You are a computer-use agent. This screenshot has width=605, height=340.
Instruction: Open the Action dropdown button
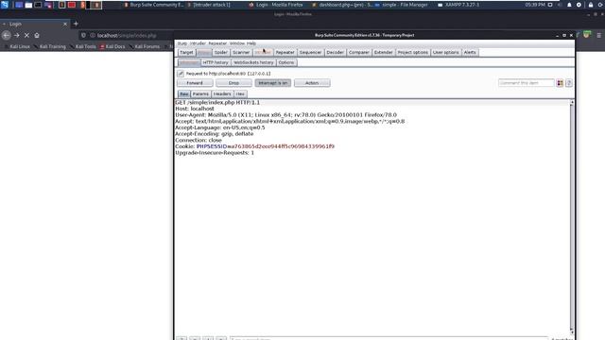click(x=312, y=83)
